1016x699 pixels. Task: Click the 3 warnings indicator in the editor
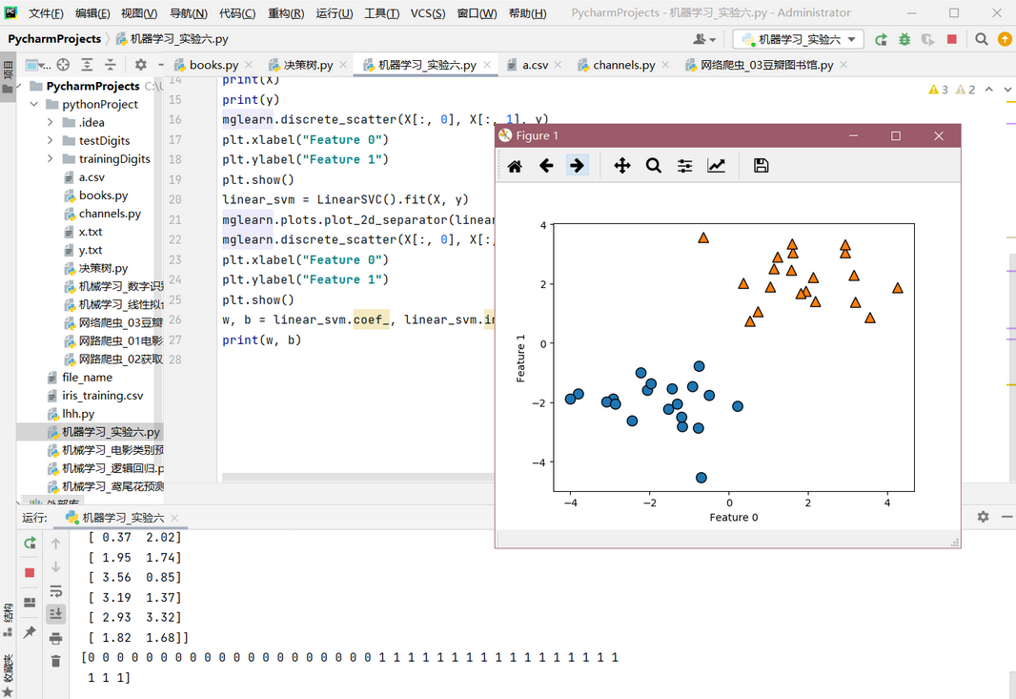939,90
